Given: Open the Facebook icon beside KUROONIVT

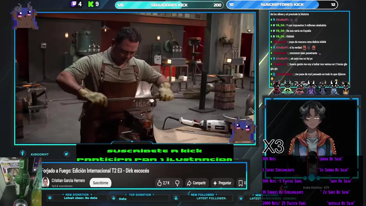Looking at the screenshot, I should (23, 153).
